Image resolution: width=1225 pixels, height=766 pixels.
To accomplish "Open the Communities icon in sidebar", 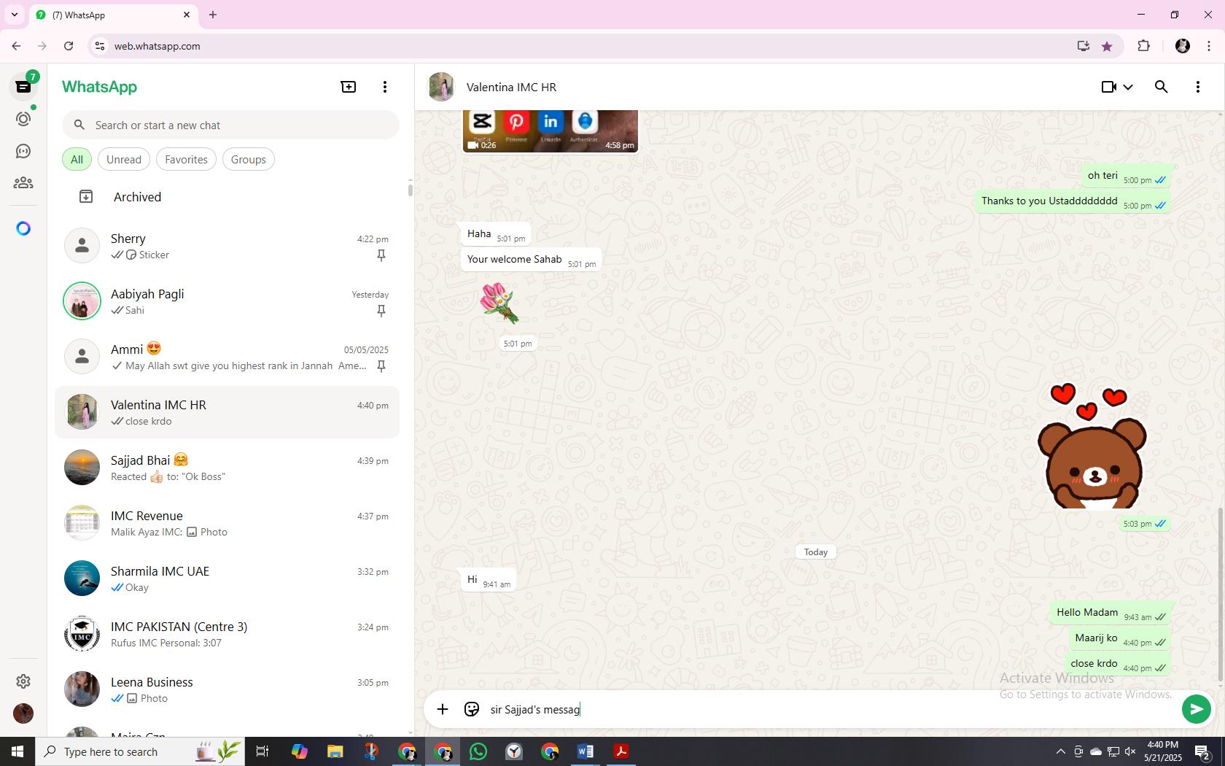I will 23,183.
